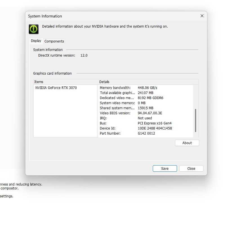Select the Device Id row
Viewport: 251px width, 241px height.
[x=145, y=128]
